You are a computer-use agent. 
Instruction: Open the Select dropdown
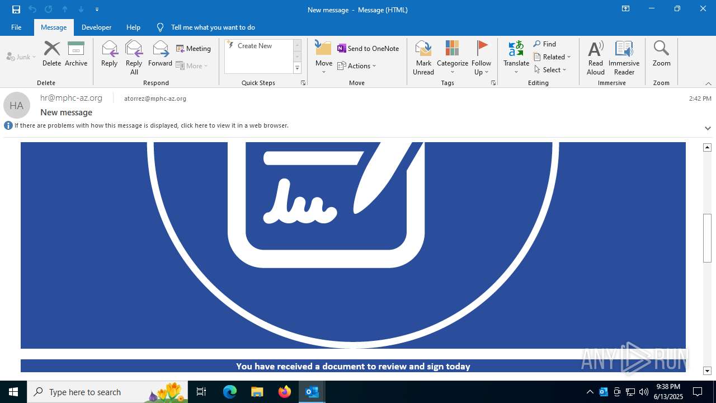pyautogui.click(x=550, y=70)
